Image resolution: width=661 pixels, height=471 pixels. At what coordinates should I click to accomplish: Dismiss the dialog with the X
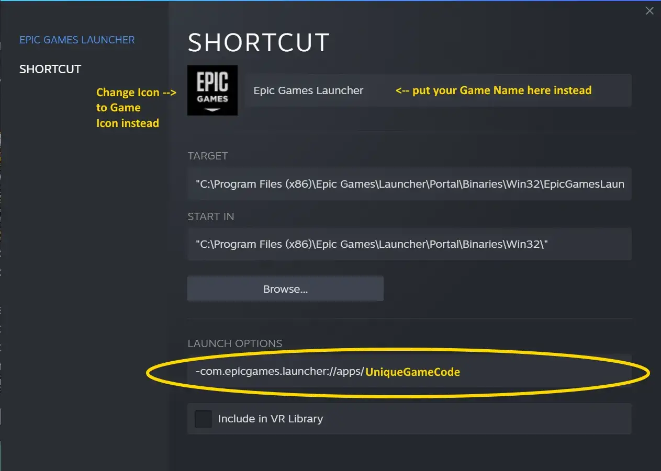[x=649, y=10]
